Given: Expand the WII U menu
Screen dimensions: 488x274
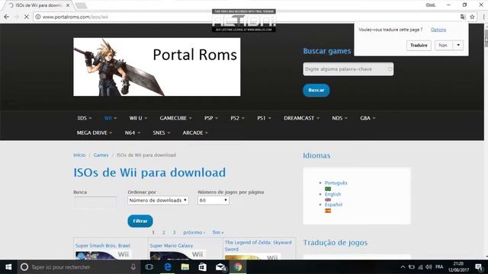Looking at the screenshot, I should click(138, 118).
